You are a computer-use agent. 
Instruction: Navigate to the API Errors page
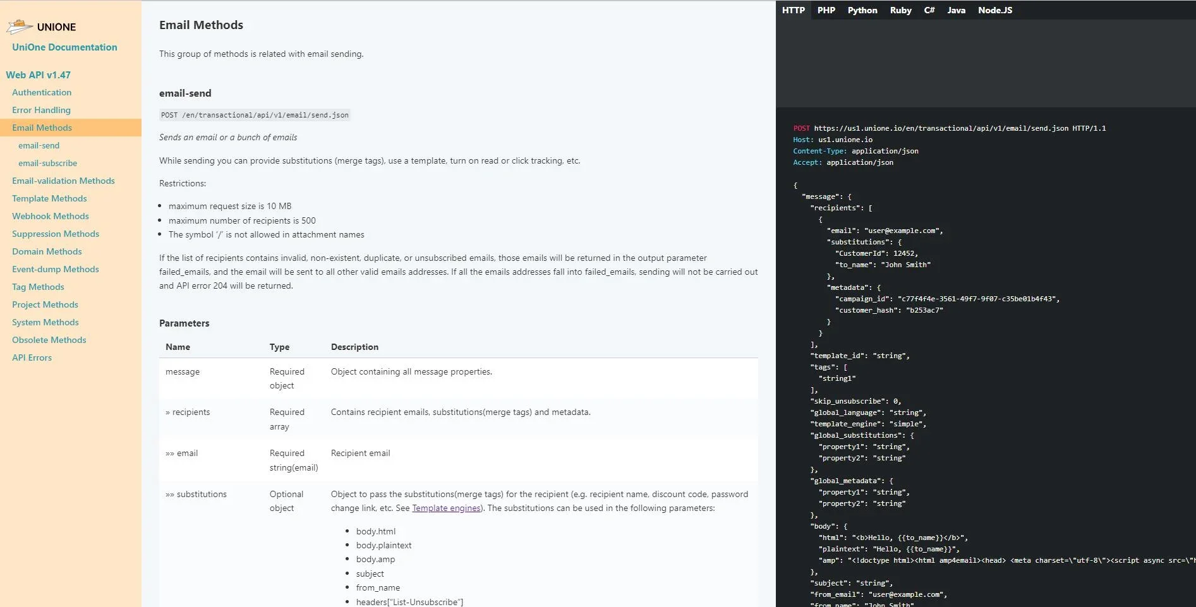point(32,358)
